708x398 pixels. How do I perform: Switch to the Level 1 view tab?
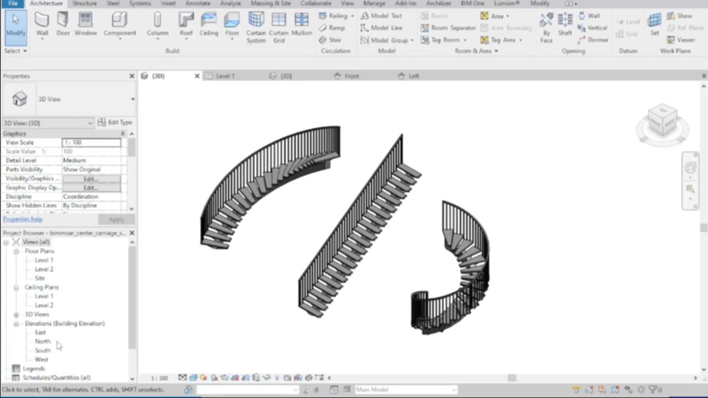click(225, 76)
